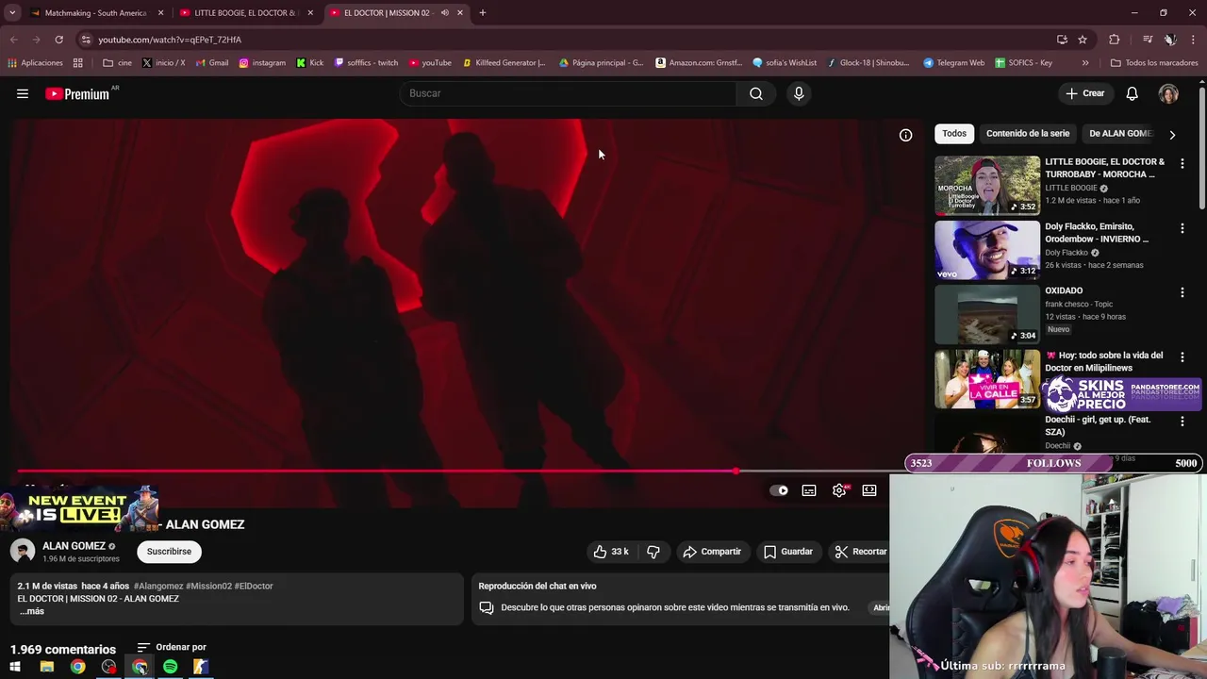1207x679 pixels.
Task: Click the #Mission02 hashtag
Action: pyautogui.click(x=208, y=586)
